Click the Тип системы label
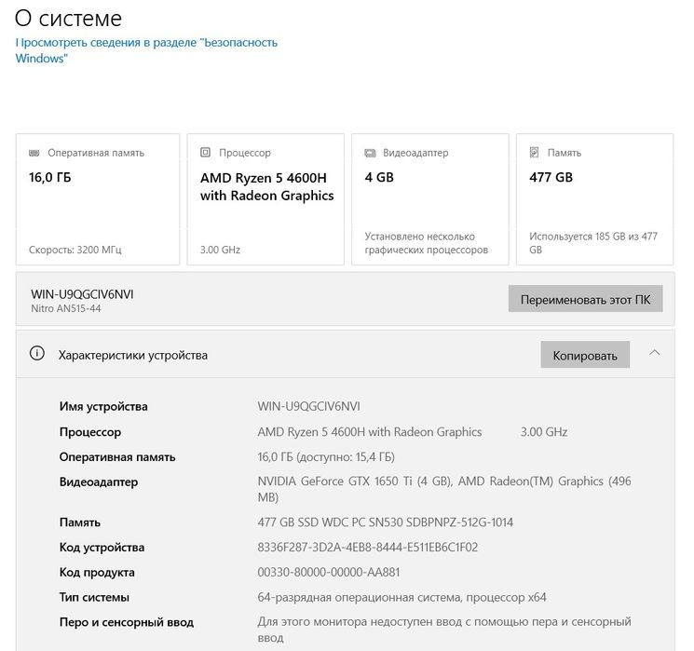The height and width of the screenshot is (651, 694). [94, 597]
